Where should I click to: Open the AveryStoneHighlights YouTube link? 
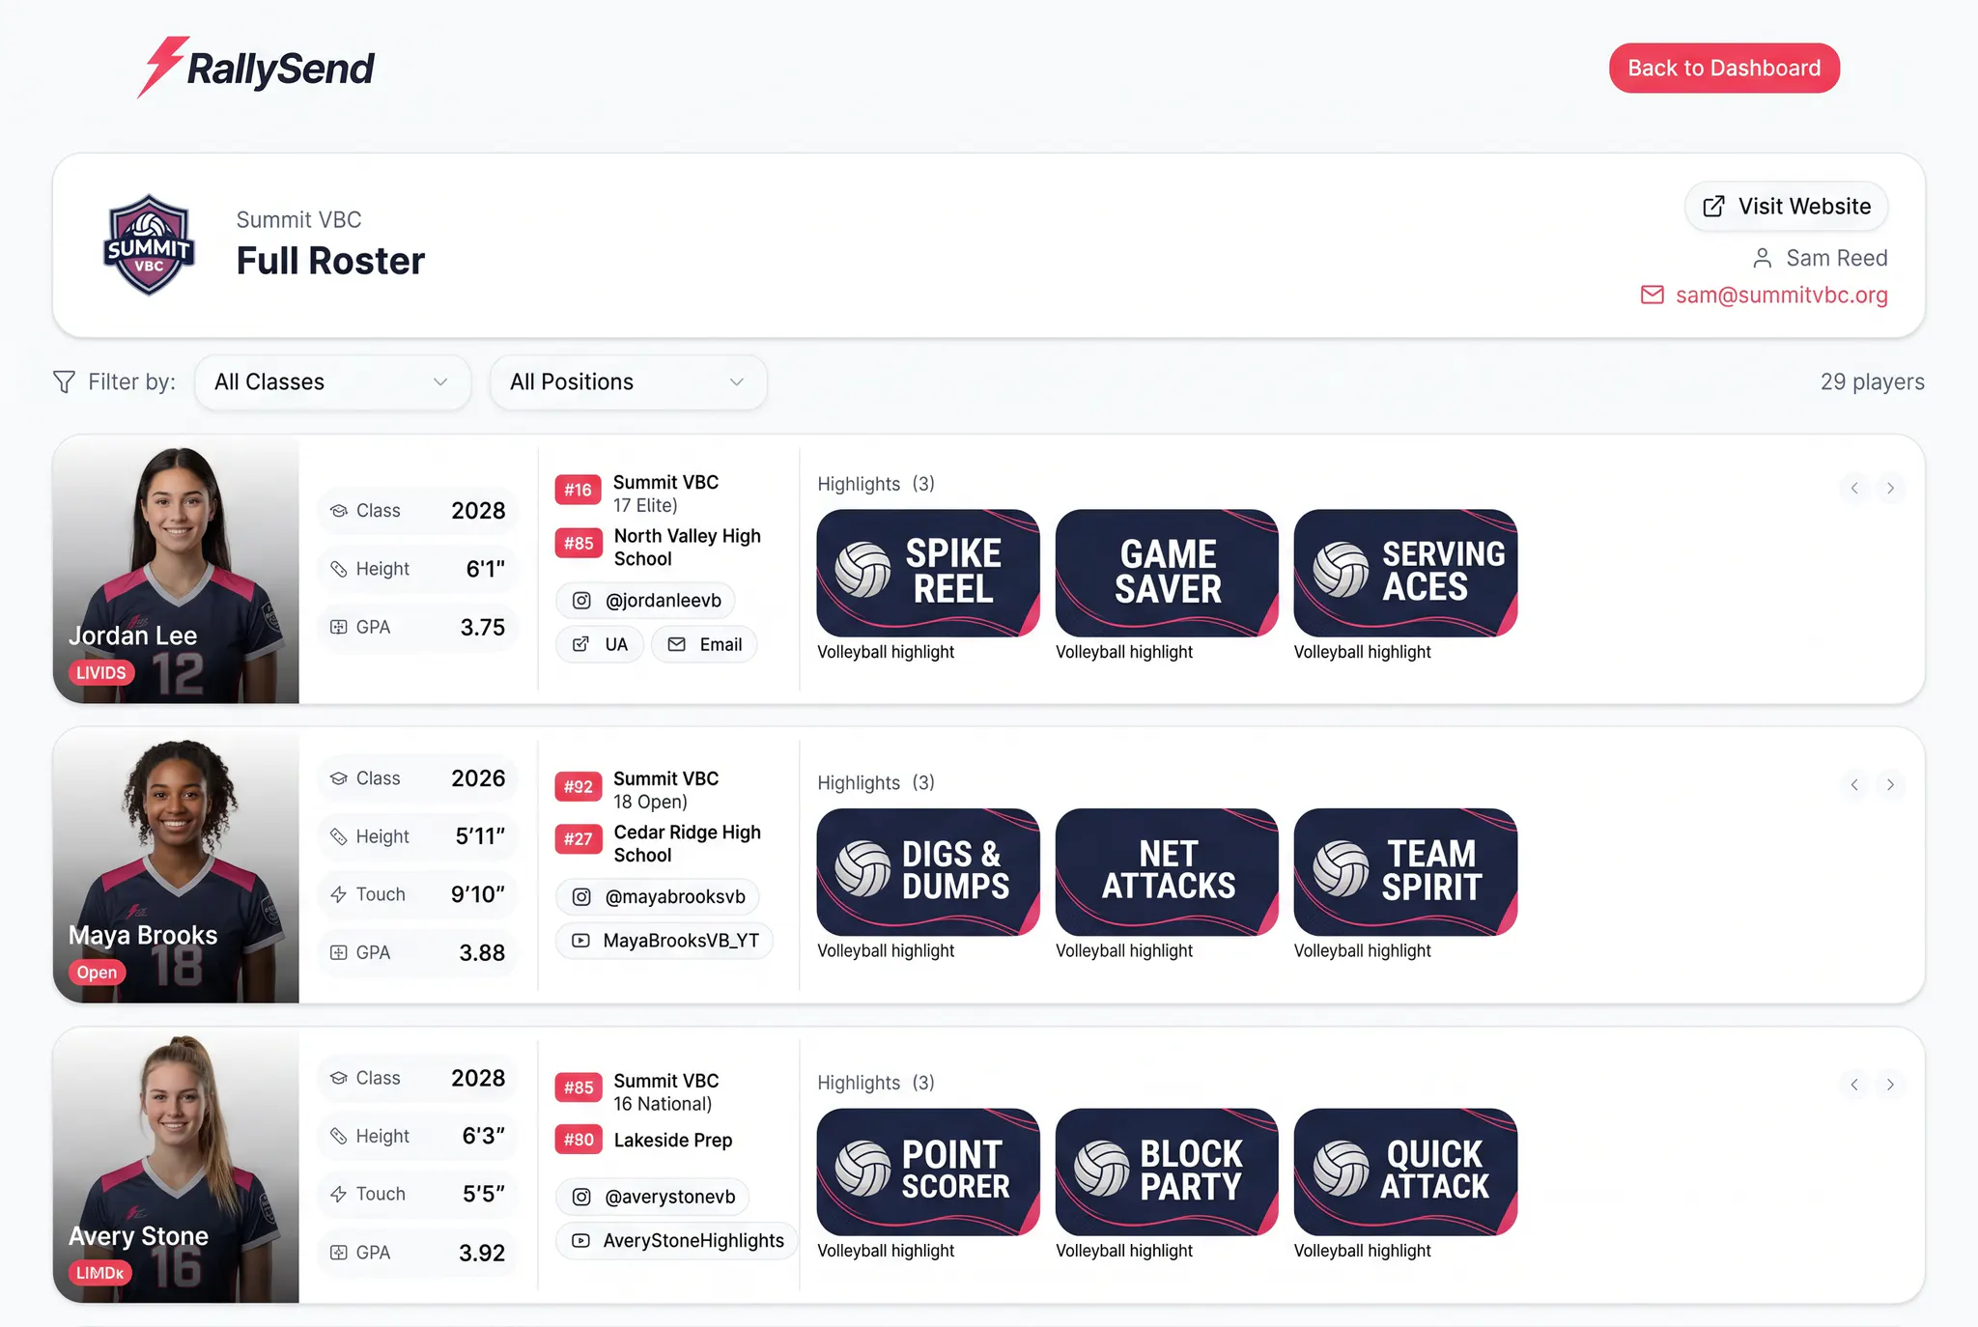click(676, 1240)
